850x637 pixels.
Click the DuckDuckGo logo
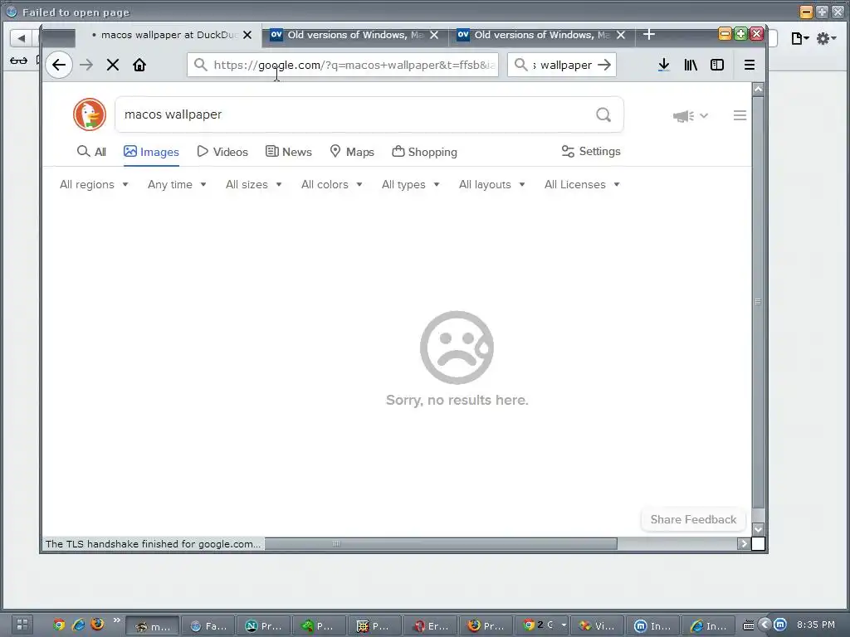coord(90,114)
